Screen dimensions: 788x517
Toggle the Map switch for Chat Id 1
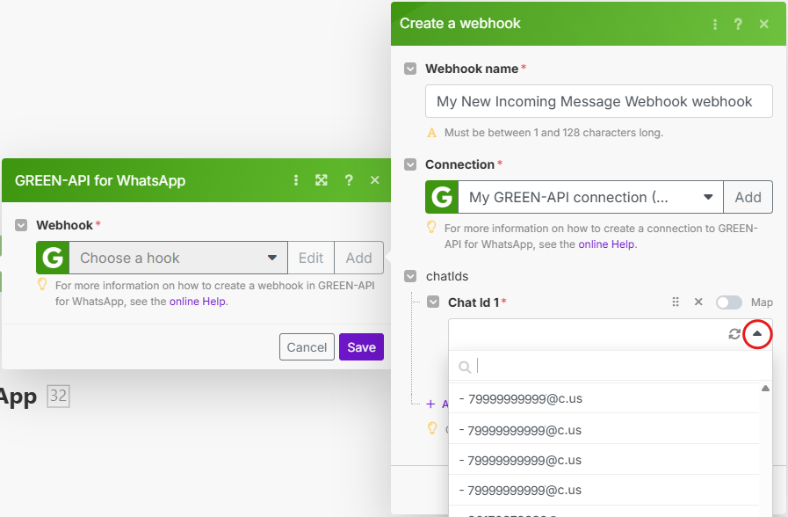click(730, 302)
